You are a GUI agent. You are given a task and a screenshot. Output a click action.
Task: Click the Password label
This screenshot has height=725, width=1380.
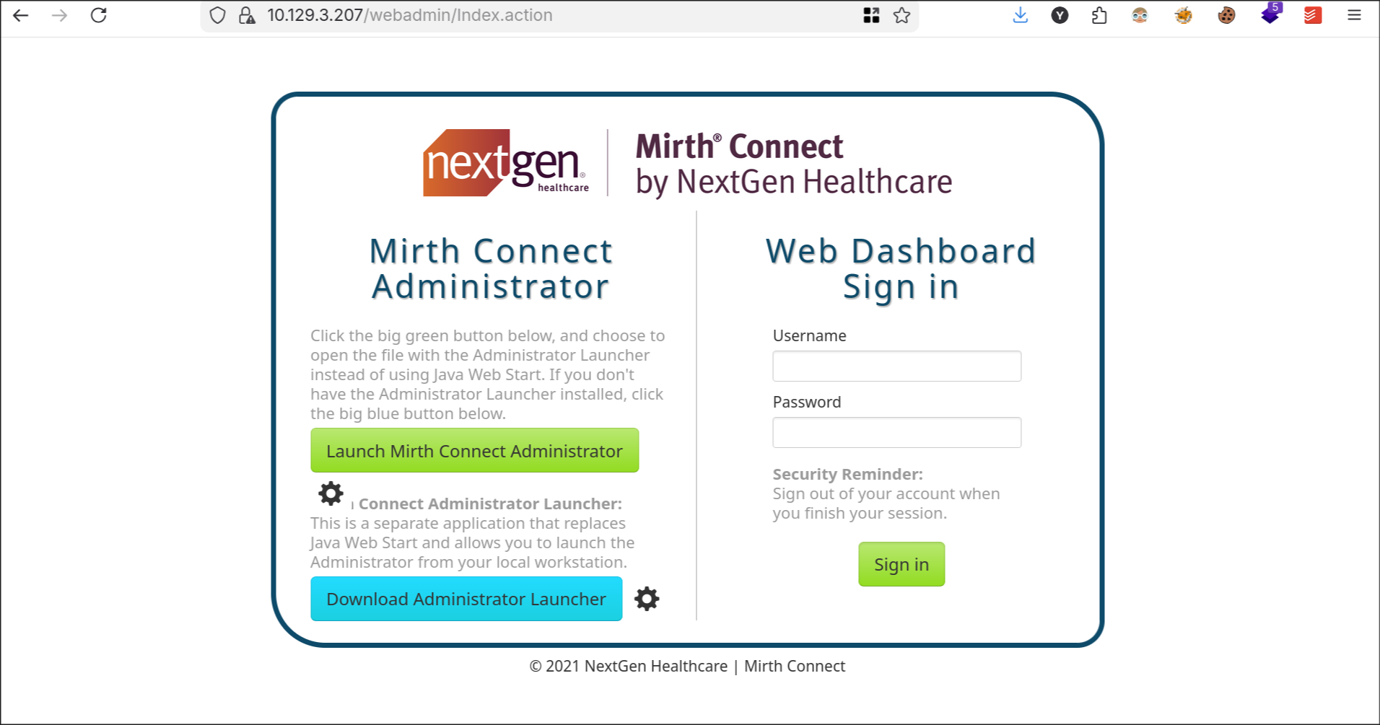pyautogui.click(x=807, y=402)
